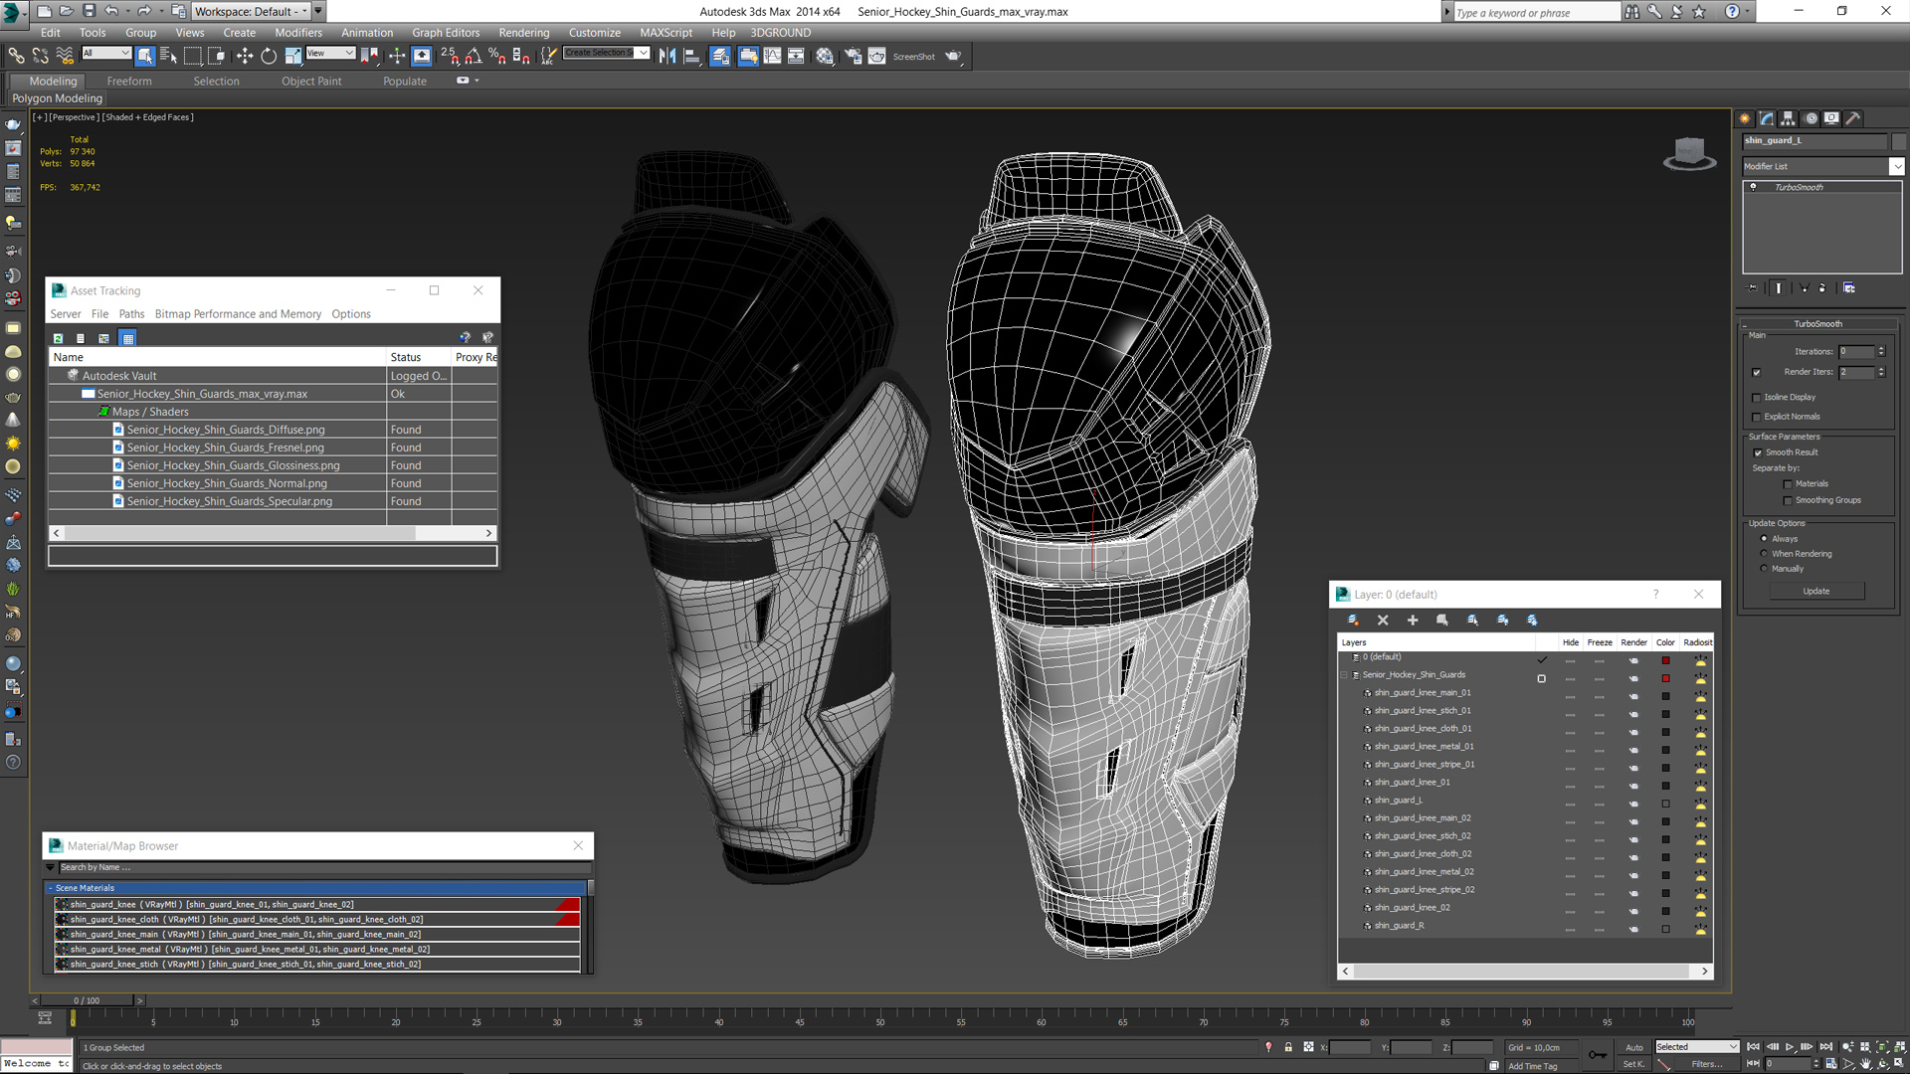Click the Auto key button
Image resolution: width=1910 pixels, height=1074 pixels.
point(1634,1047)
